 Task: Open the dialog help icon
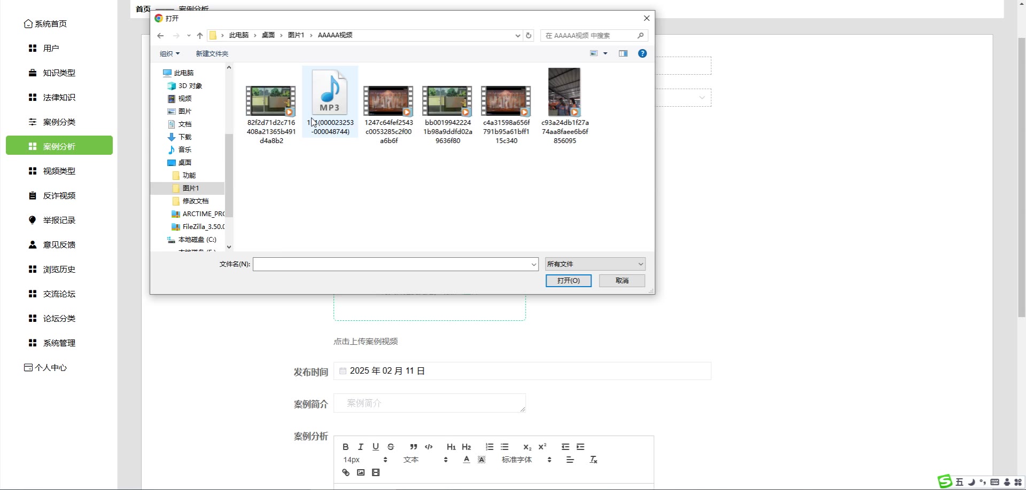642,53
